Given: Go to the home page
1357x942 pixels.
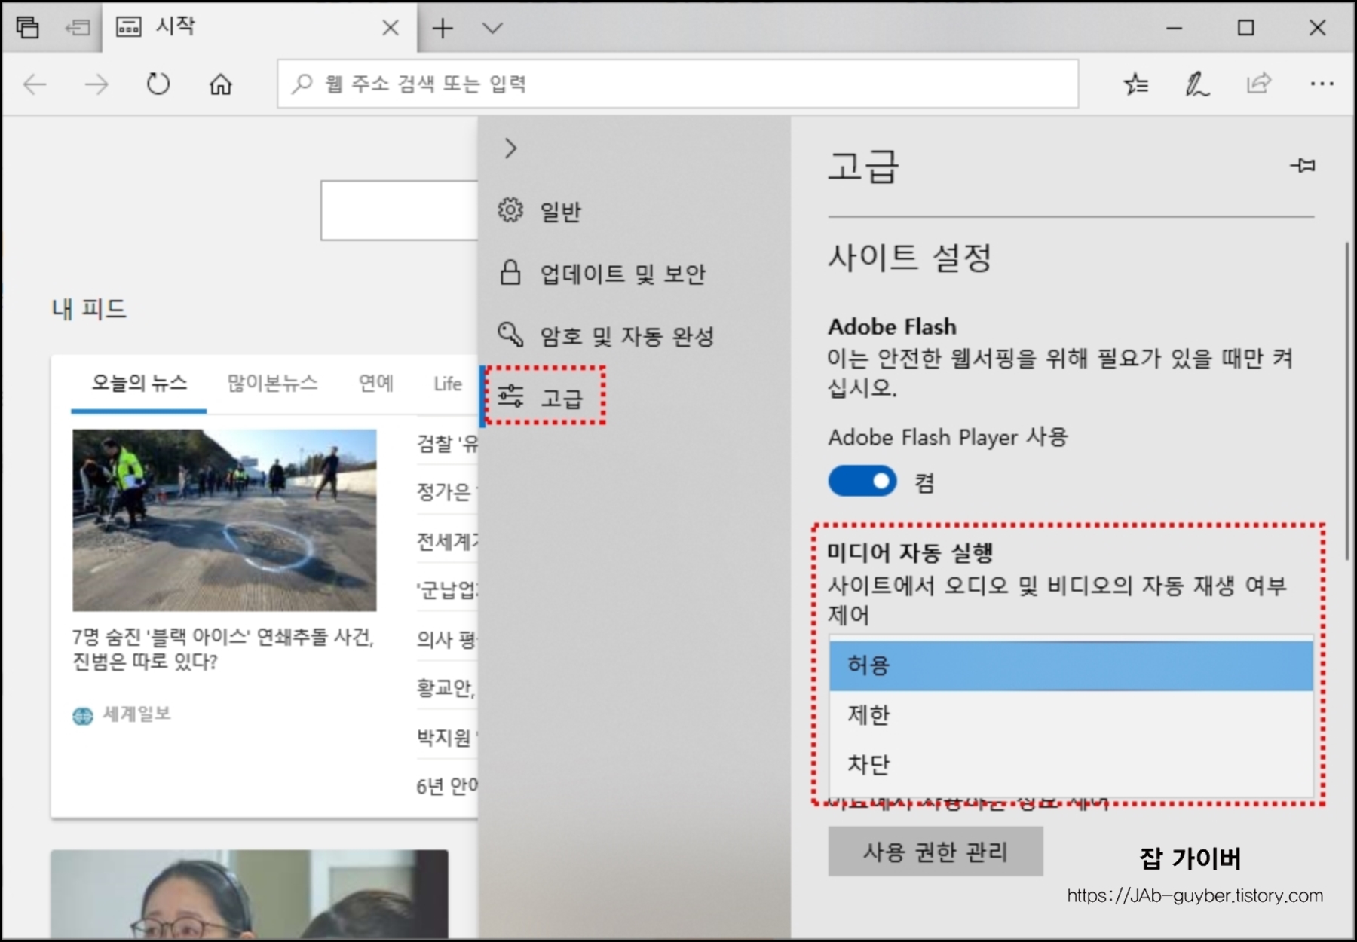Looking at the screenshot, I should [x=220, y=84].
